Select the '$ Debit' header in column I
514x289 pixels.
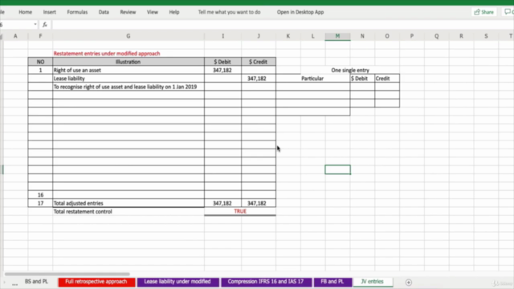pyautogui.click(x=223, y=62)
